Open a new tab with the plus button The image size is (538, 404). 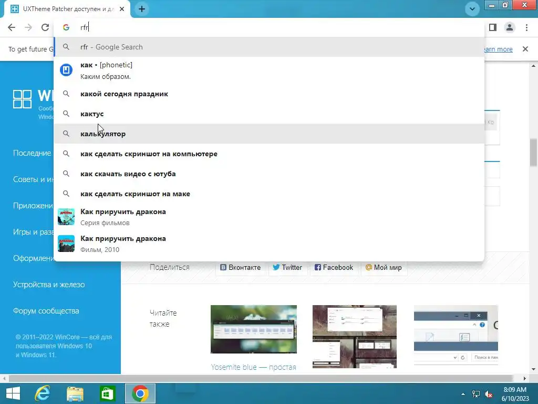click(x=142, y=9)
